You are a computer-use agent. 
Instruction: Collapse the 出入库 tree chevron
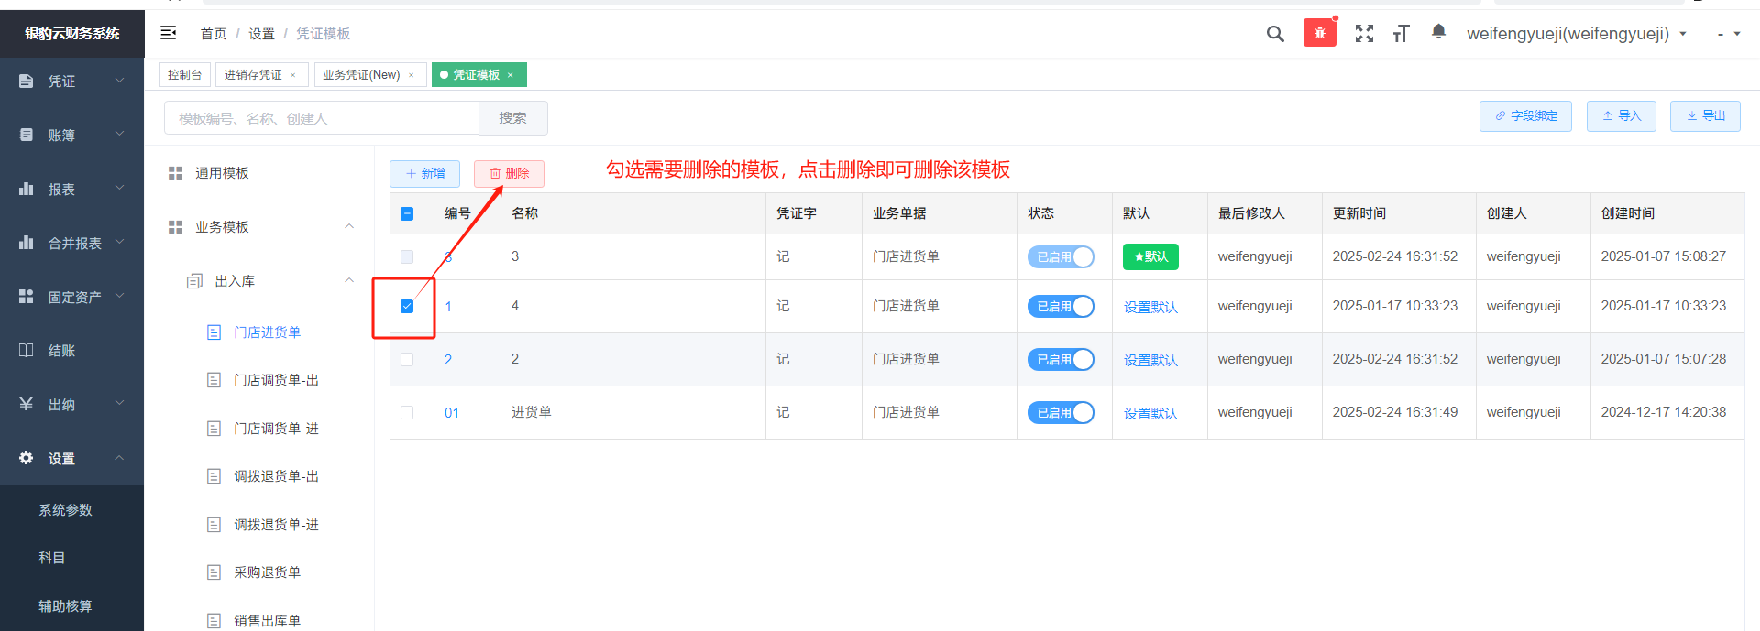click(349, 280)
